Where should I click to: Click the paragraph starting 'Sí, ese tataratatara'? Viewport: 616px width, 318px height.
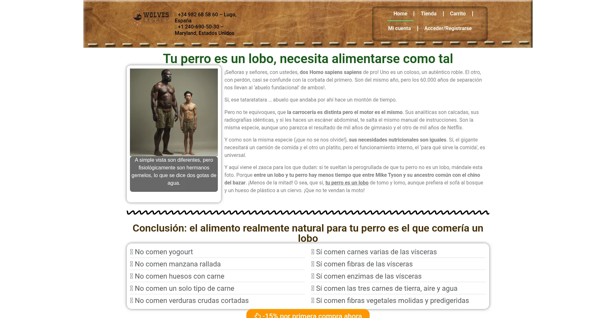(311, 100)
